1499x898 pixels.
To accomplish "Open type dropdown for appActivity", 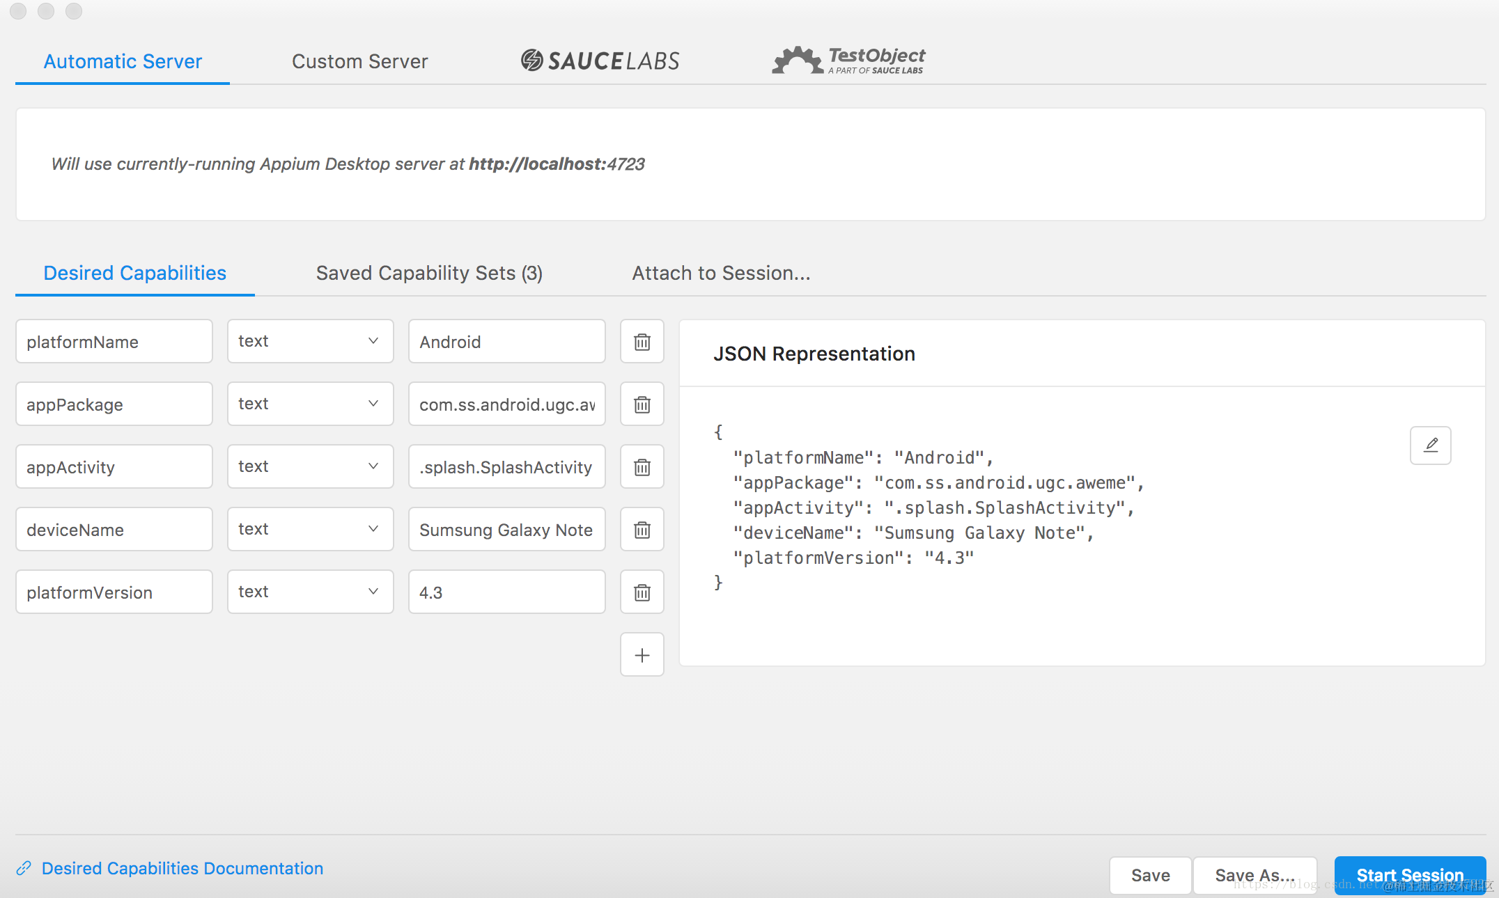I will (310, 466).
